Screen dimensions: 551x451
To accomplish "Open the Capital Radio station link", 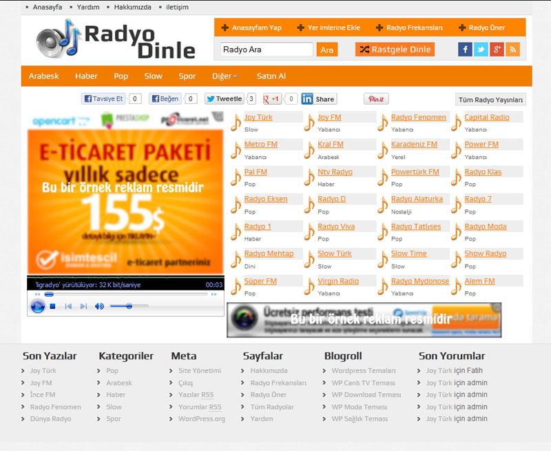I will point(487,117).
